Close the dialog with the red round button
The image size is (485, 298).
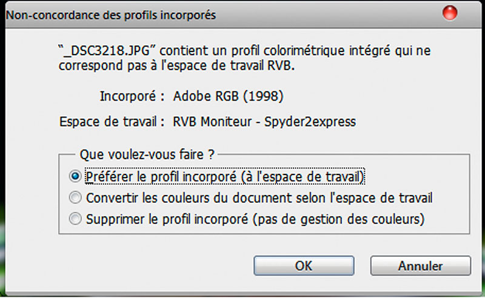click(449, 13)
